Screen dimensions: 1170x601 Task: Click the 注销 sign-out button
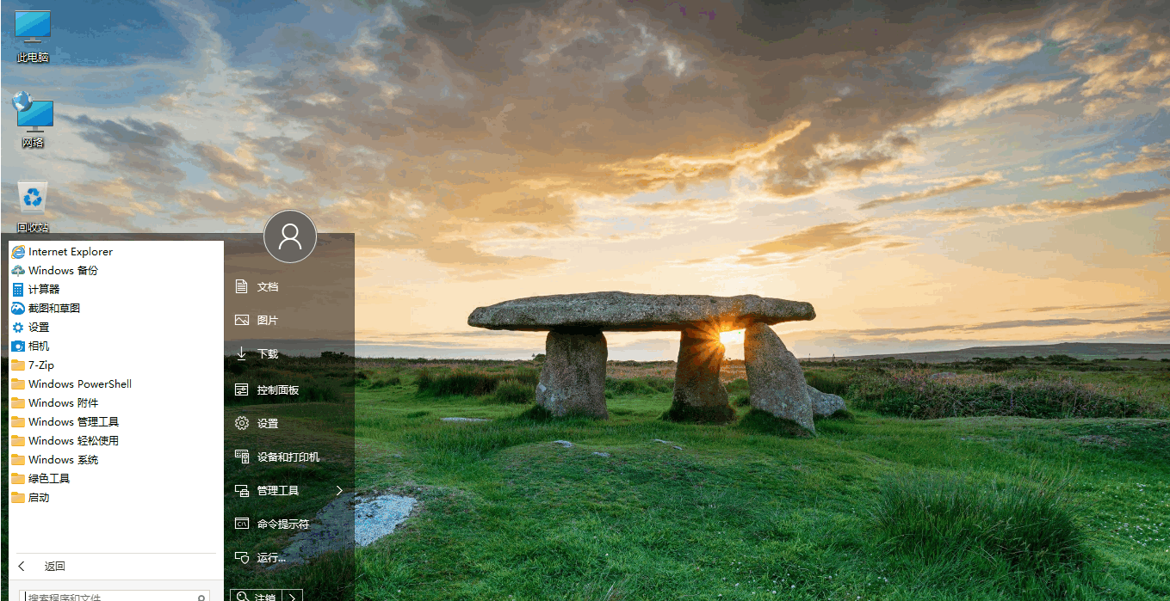pyautogui.click(x=256, y=596)
